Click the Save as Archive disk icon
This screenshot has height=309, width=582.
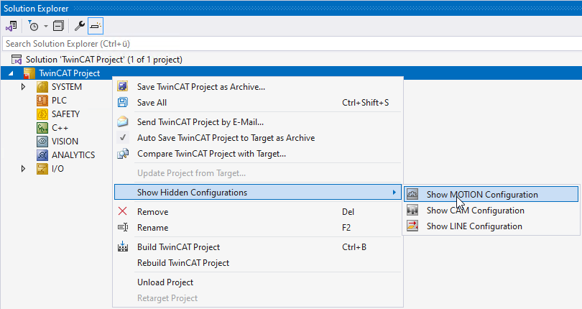123,86
